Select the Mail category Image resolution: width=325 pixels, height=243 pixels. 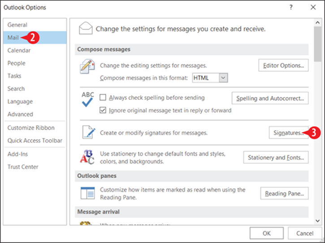pos(35,38)
